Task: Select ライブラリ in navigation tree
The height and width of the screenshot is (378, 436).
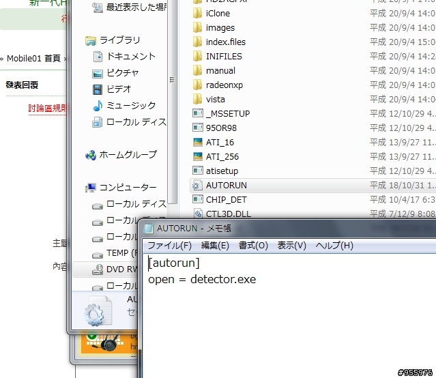Action: (120, 40)
